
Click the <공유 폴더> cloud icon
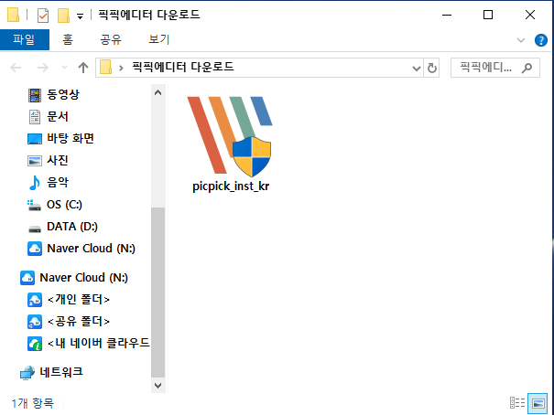click(35, 322)
